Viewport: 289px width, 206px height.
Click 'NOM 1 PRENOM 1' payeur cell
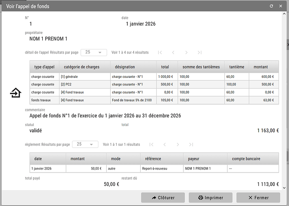(x=205, y=169)
